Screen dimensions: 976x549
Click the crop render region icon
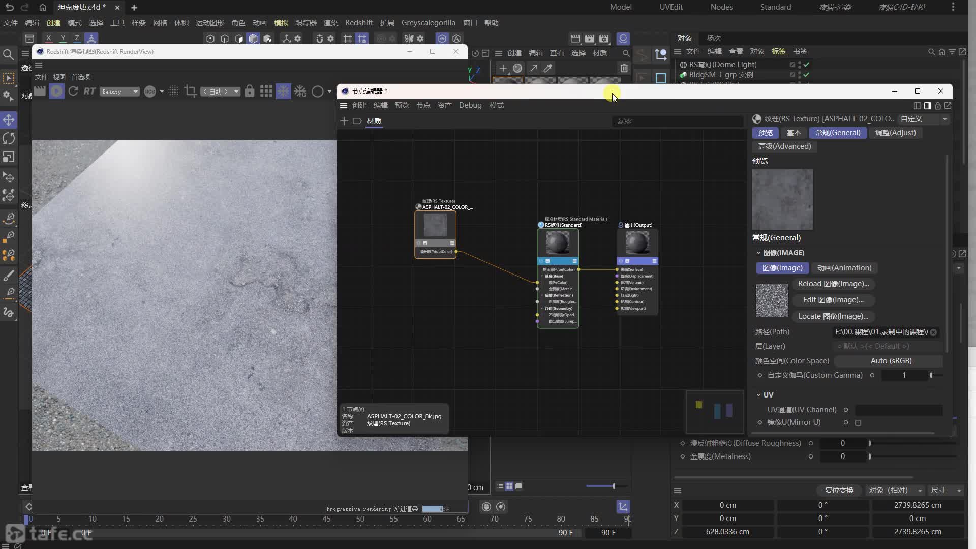191,91
